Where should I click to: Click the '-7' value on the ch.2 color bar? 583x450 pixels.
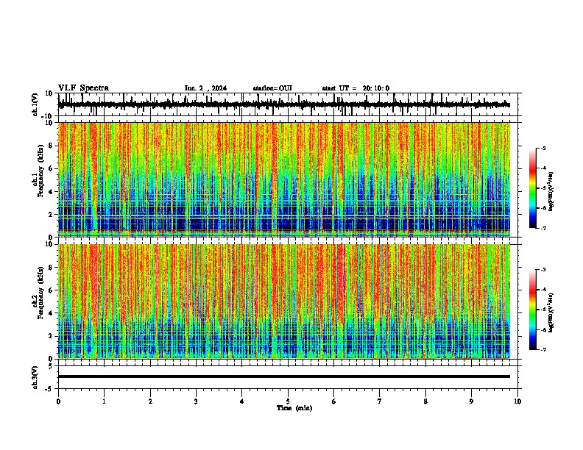tap(543, 349)
